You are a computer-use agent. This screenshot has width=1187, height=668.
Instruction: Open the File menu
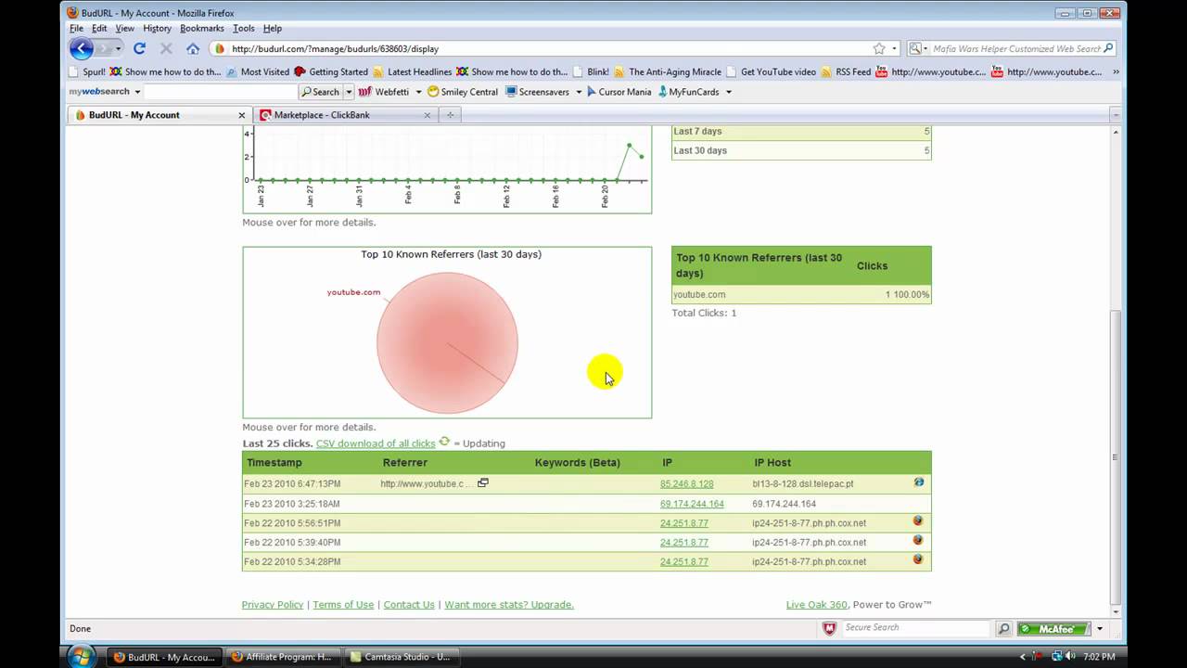pyautogui.click(x=76, y=29)
